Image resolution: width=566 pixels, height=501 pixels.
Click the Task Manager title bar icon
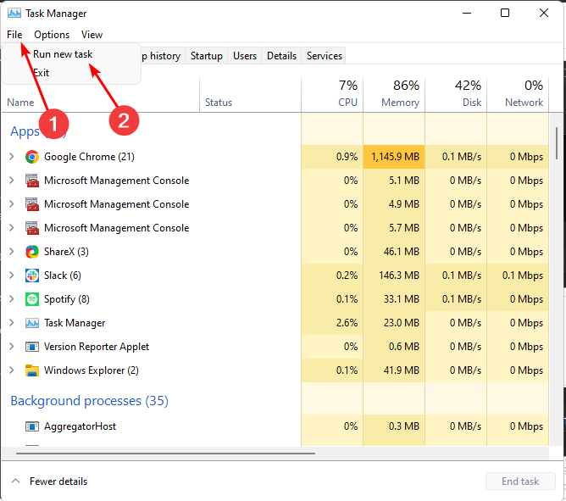click(x=14, y=14)
